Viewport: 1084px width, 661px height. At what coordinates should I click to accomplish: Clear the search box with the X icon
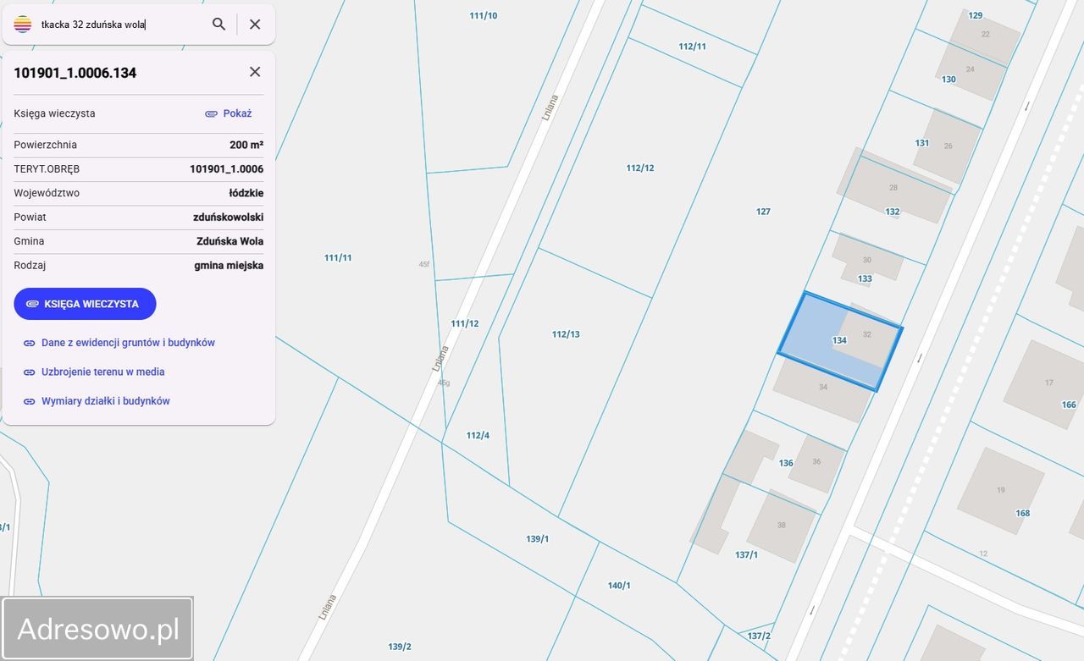255,25
